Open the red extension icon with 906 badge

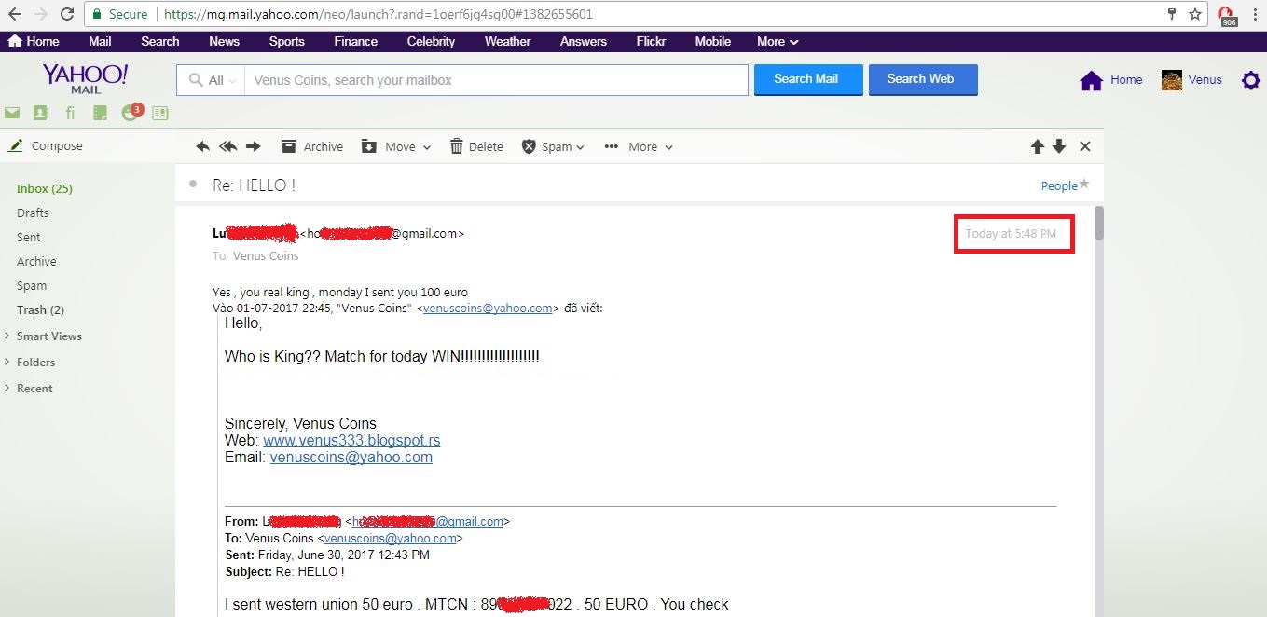(x=1228, y=15)
